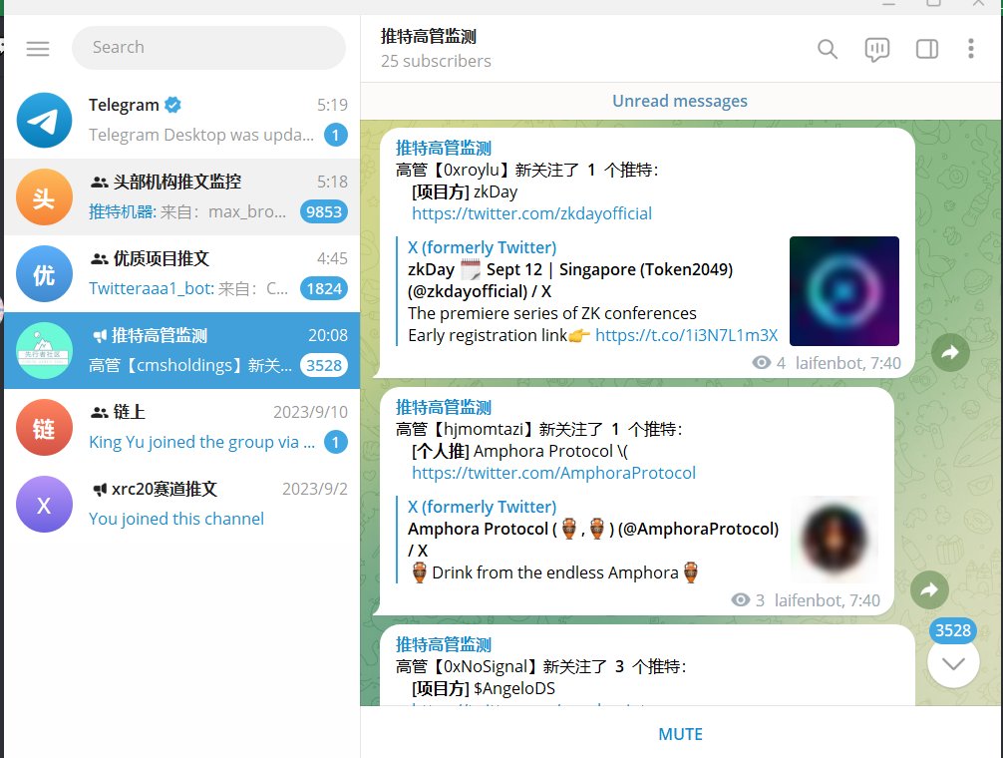The height and width of the screenshot is (758, 1003).
Task: Open link twitter.com/zkdayofficial
Action: (531, 213)
